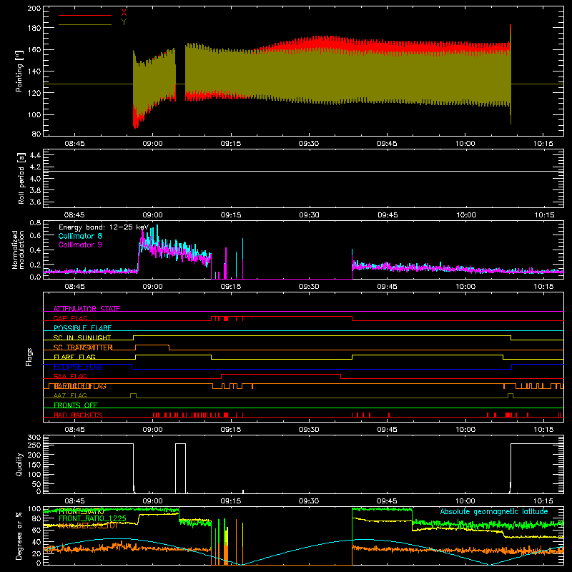Viewport: 572px width, 572px height.
Task: Click the '180' tick on Pointing axis
Action: [x=34, y=28]
